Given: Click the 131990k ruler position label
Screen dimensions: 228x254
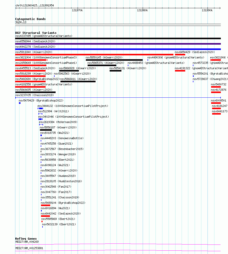Looking at the screenshot, I should pos(207,10).
